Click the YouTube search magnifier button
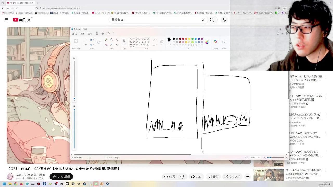Viewport: 333px width, 187px height. tap(212, 20)
